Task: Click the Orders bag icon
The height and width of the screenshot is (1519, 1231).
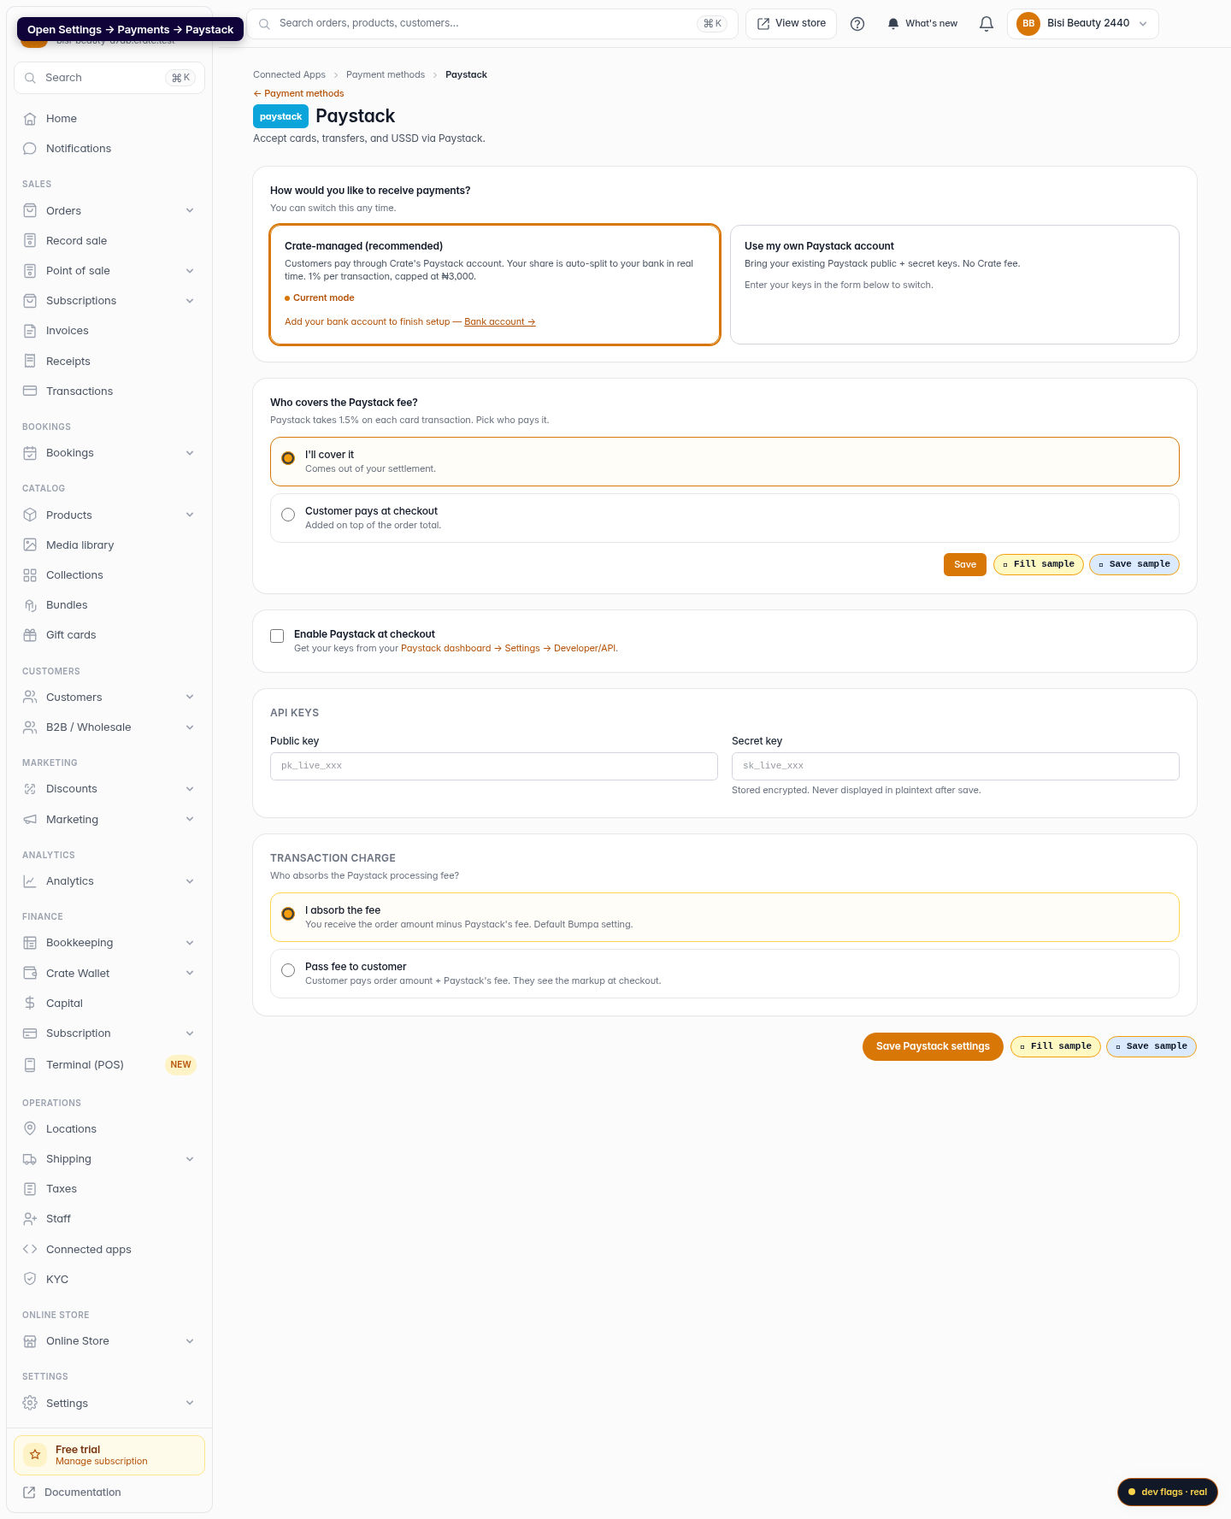Action: [x=30, y=211]
